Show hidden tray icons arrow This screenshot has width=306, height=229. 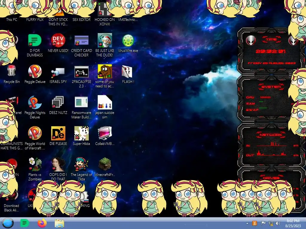tap(247, 223)
